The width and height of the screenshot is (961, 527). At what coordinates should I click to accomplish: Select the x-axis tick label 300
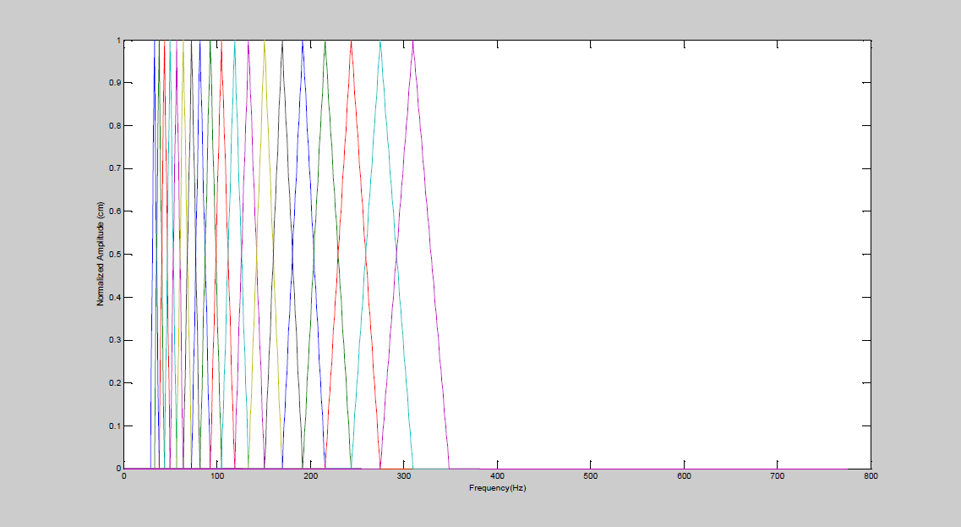pyautogui.click(x=404, y=476)
